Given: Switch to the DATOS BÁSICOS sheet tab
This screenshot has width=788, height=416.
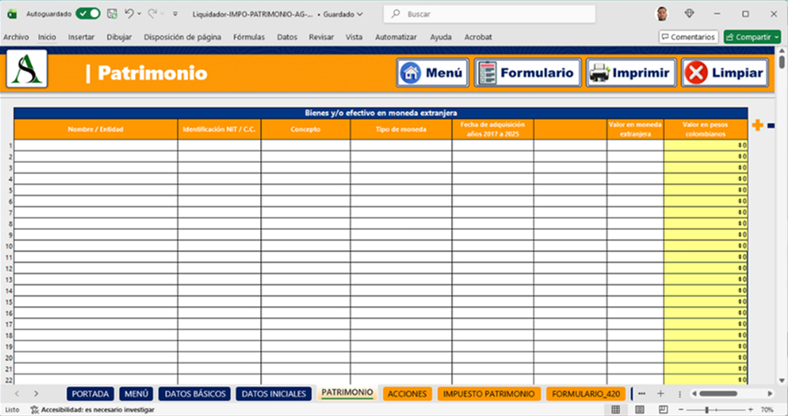Looking at the screenshot, I should point(195,394).
